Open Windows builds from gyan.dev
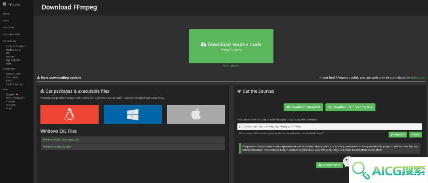428x183 pixels. 133,140
